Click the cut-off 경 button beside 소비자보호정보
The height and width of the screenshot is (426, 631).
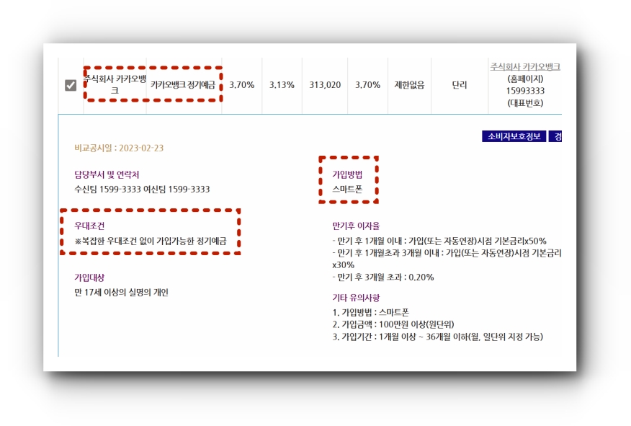556,136
